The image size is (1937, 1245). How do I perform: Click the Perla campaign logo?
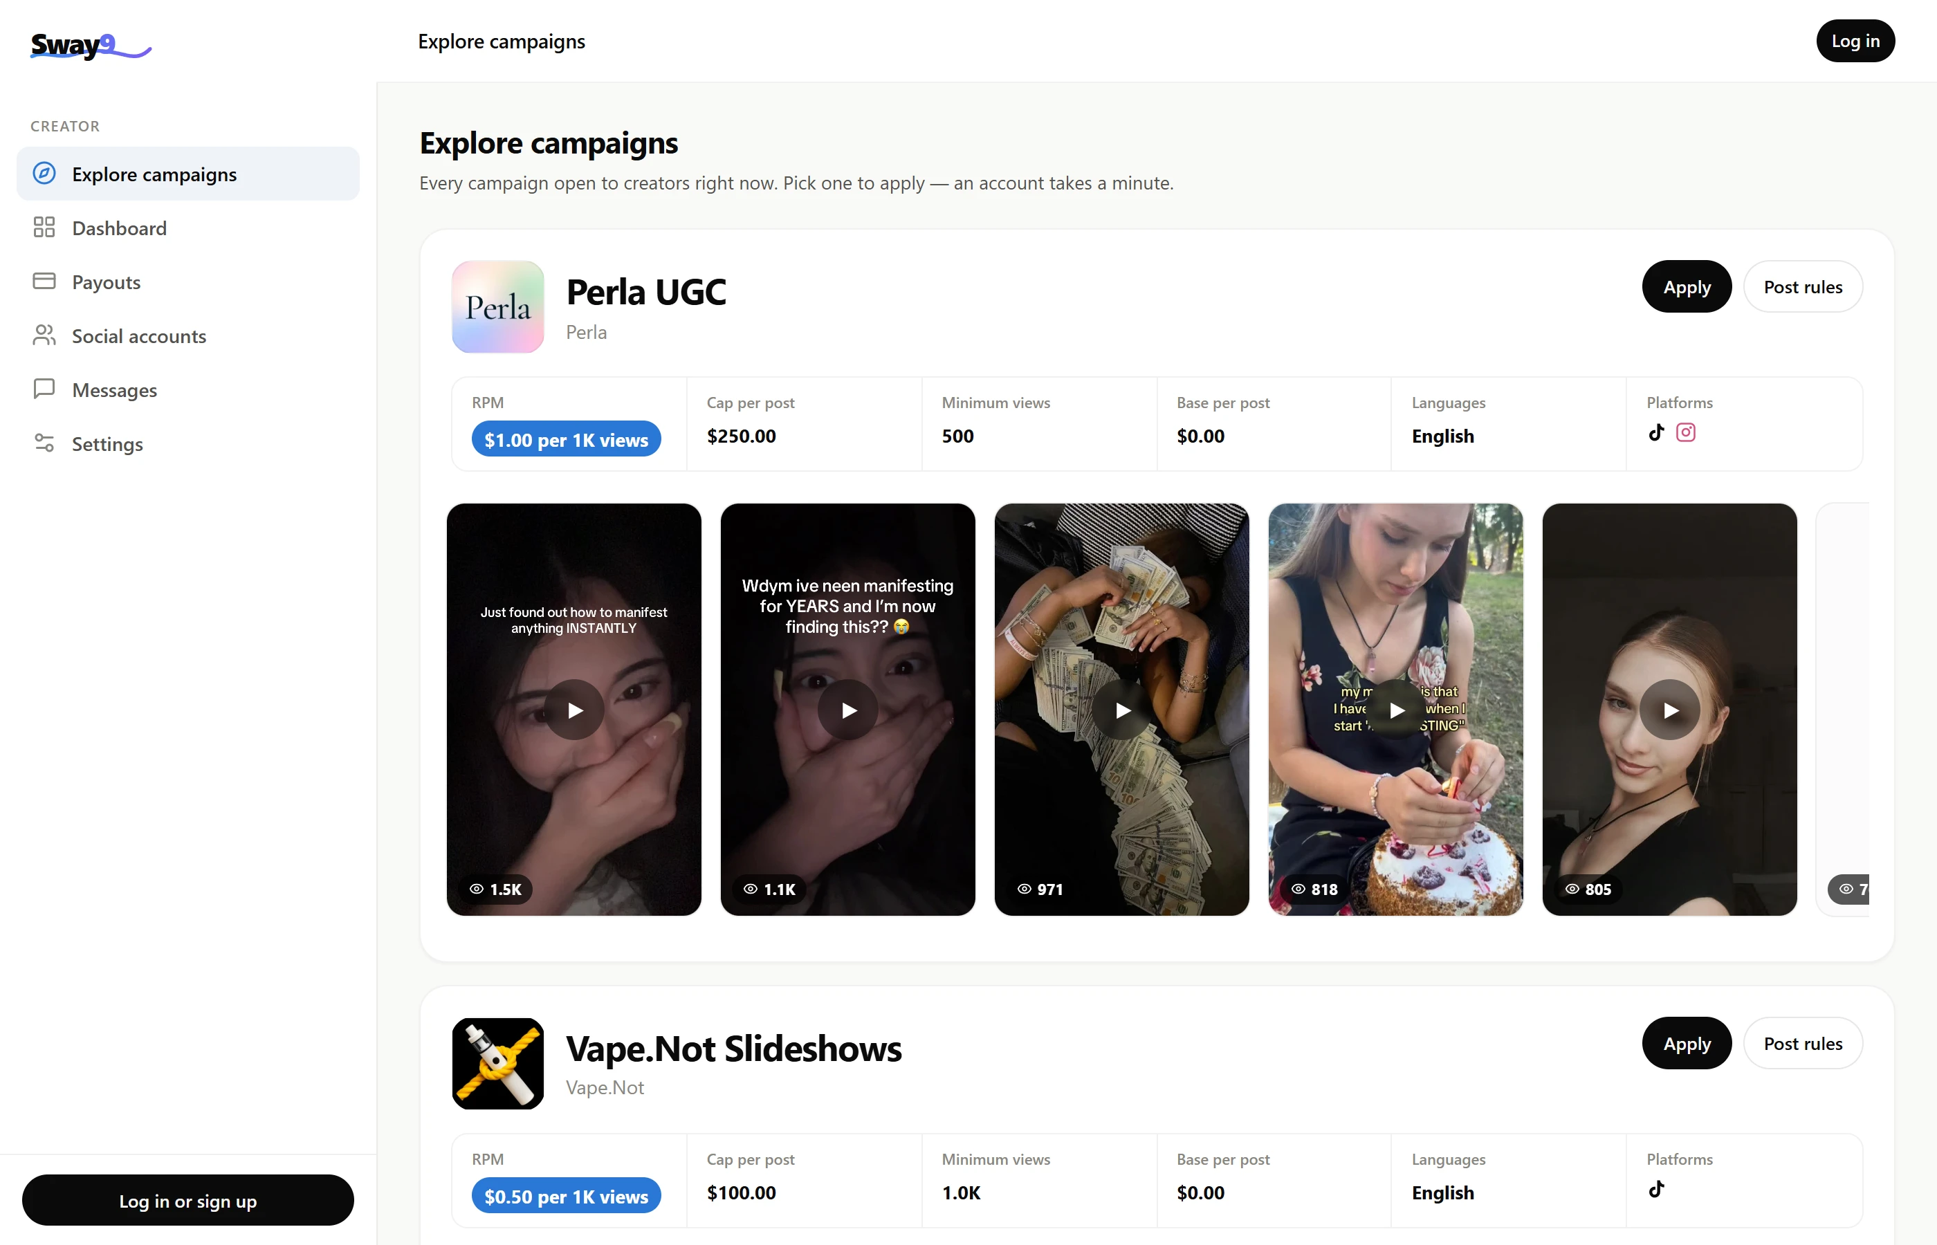tap(498, 307)
